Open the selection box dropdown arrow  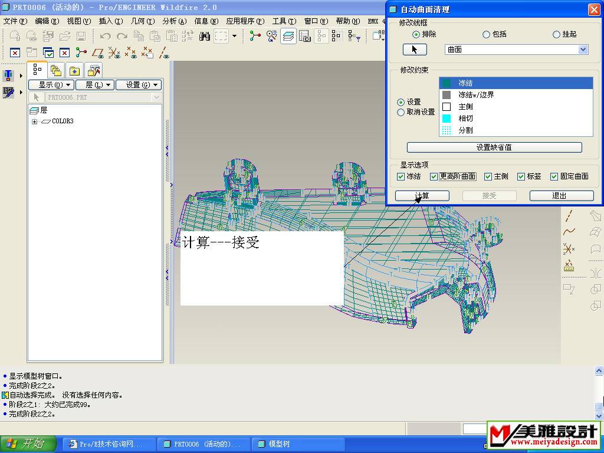pyautogui.click(x=234, y=36)
